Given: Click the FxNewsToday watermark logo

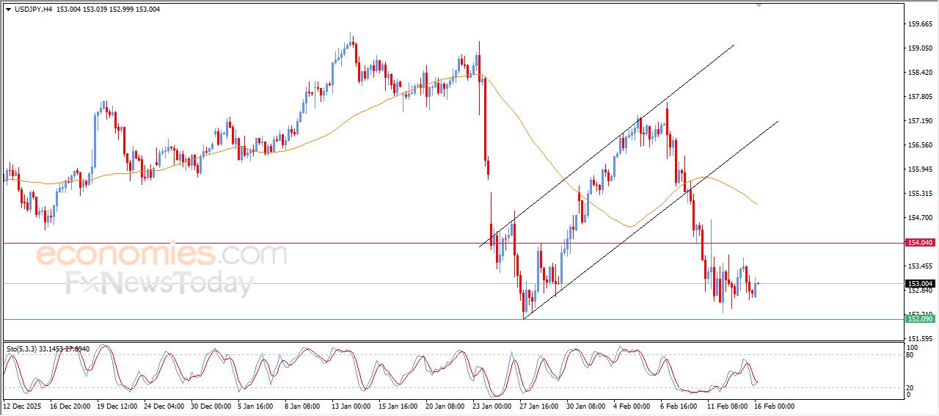Looking at the screenshot, I should (159, 283).
